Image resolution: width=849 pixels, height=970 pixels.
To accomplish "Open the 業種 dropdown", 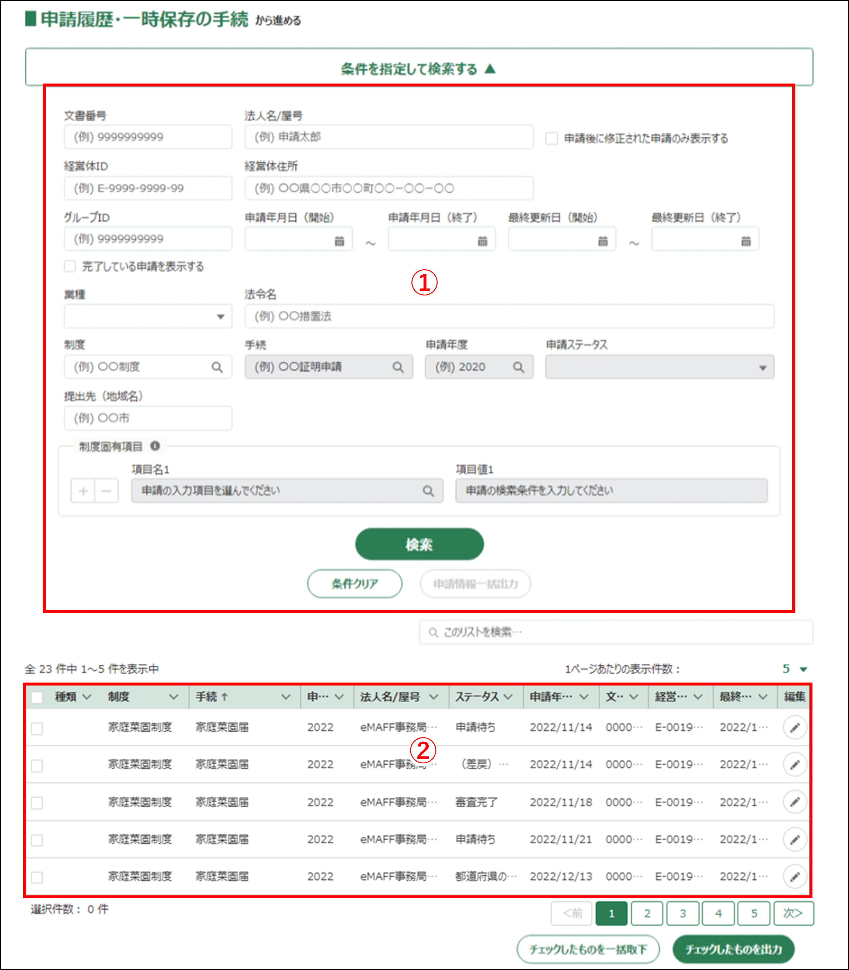I will 148,316.
